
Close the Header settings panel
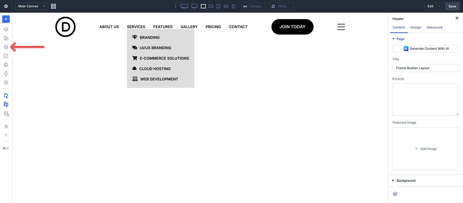pyautogui.click(x=457, y=18)
